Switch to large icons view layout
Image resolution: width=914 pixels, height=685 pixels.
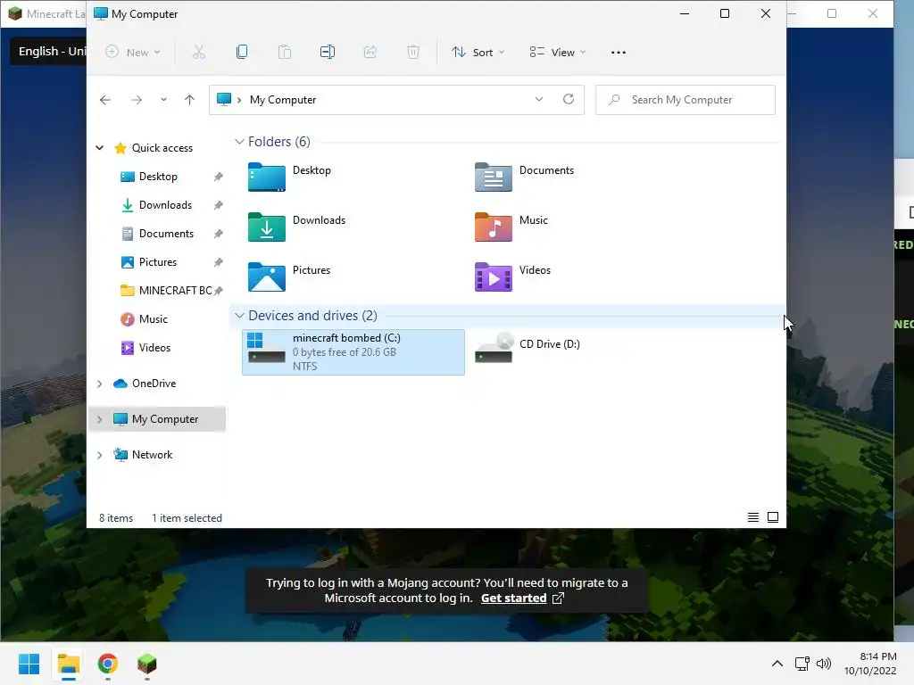click(773, 517)
